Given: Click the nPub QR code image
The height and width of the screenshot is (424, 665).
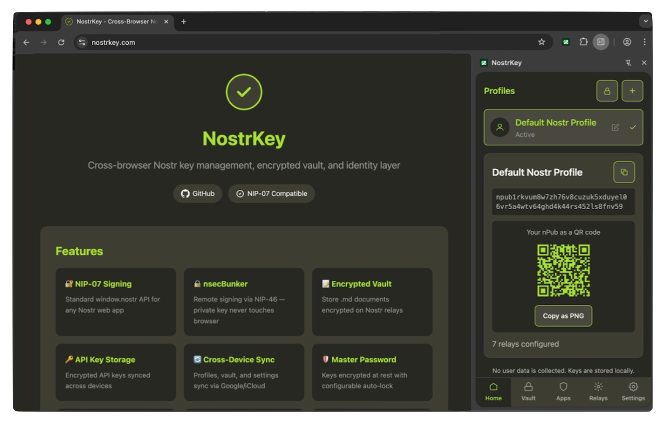Looking at the screenshot, I should pyautogui.click(x=563, y=269).
